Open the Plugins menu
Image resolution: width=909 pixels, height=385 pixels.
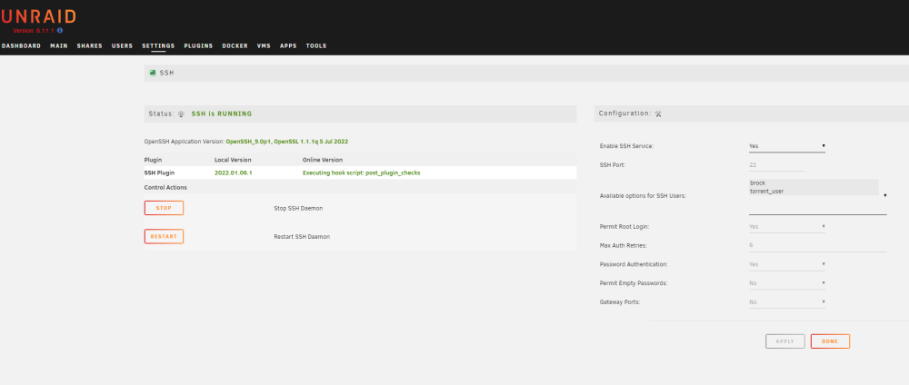click(x=198, y=45)
